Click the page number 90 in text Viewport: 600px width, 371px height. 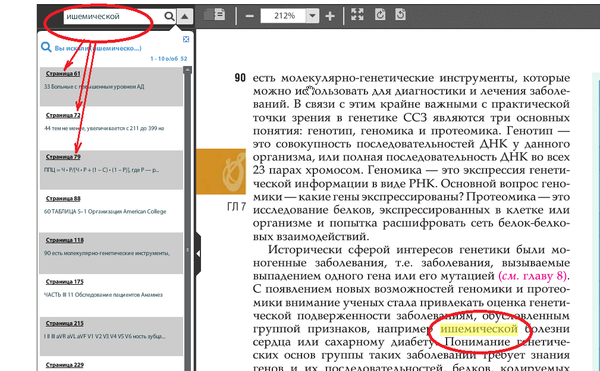(240, 78)
